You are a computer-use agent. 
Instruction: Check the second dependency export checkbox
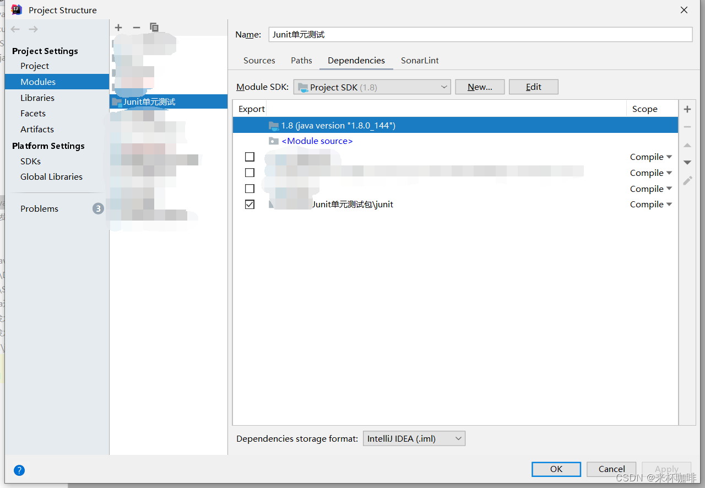[x=250, y=173]
